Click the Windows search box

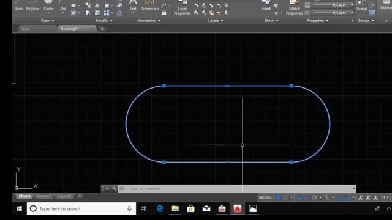coord(81,208)
